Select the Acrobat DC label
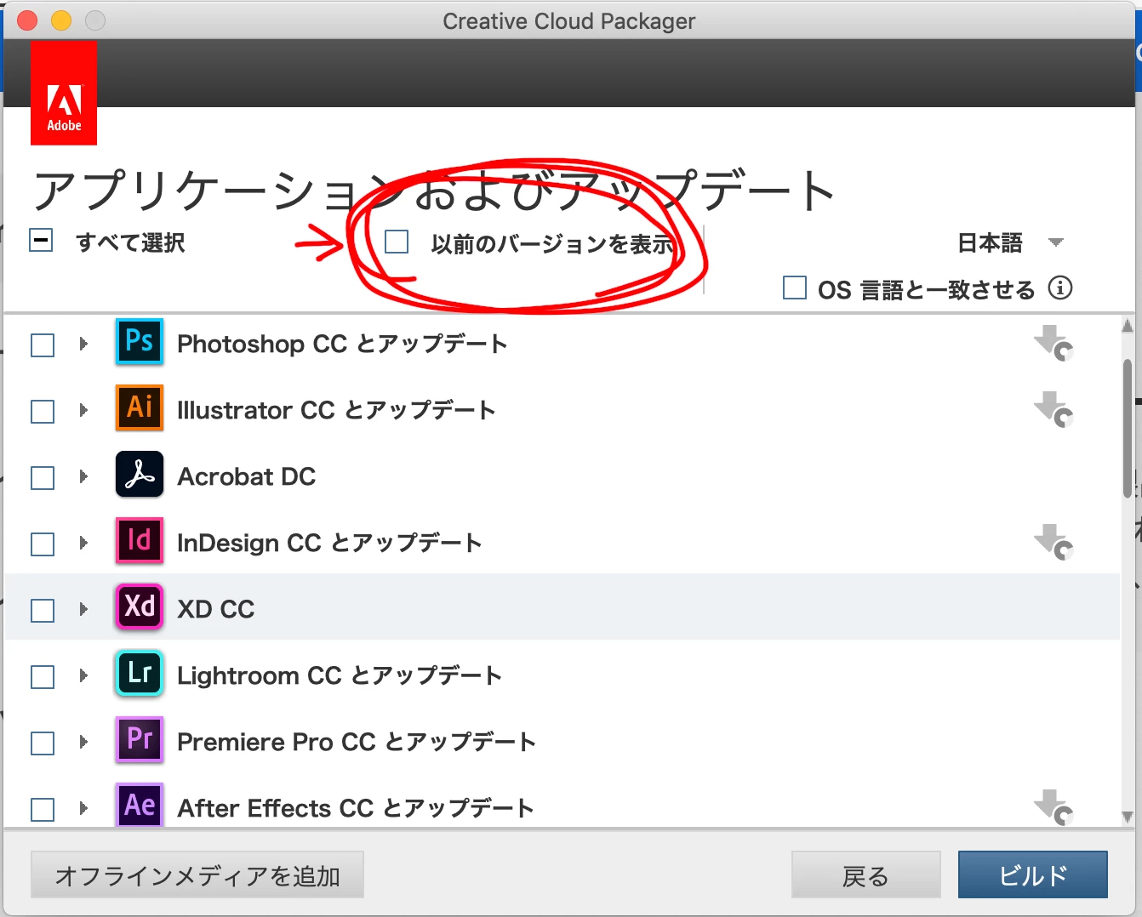This screenshot has width=1142, height=917. tap(247, 476)
